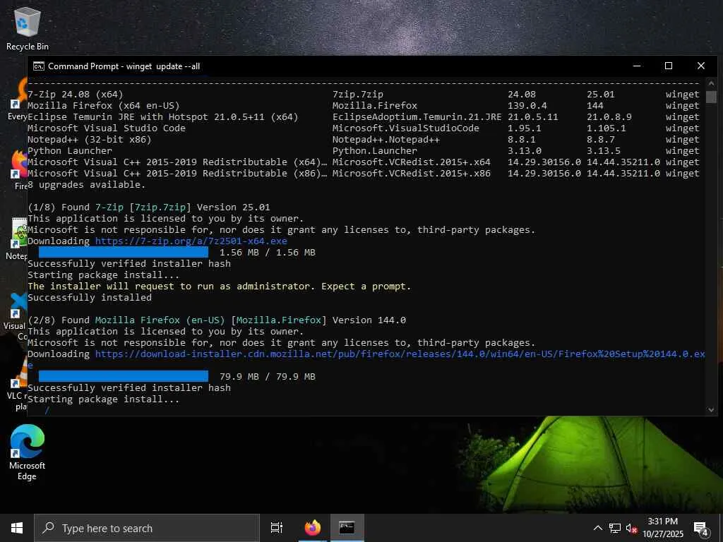The image size is (723, 542).
Task: Select the Command Prompt taskbar button
Action: pos(347,528)
